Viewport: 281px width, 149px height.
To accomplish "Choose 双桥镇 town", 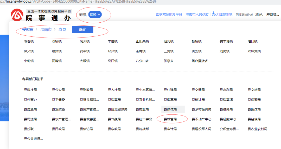I will point(57,41).
